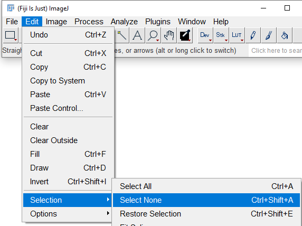Viewport: 302px width, 226px height.
Task: Choose Paste Ctrl+V entry
Action: [68, 95]
